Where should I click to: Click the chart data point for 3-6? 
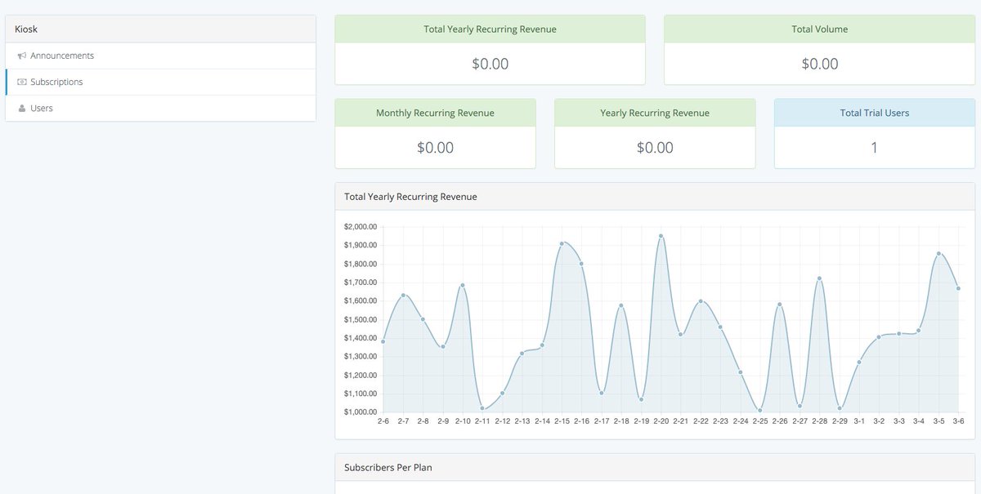click(x=958, y=288)
